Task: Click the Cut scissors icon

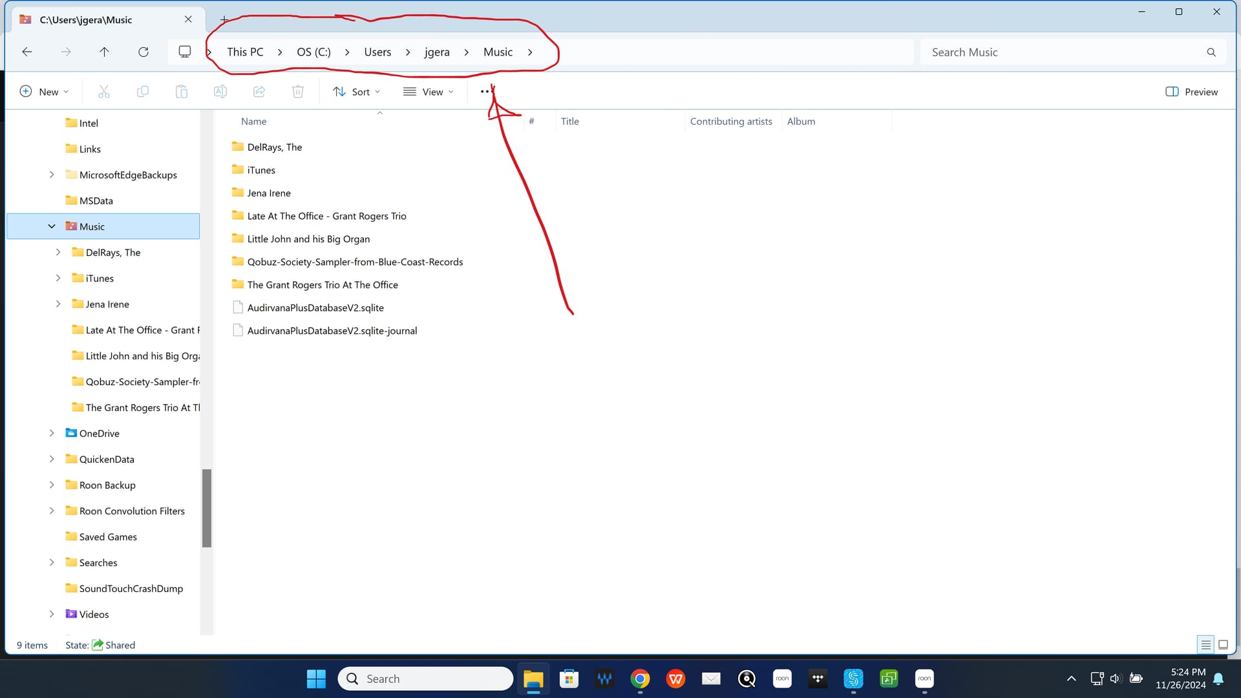Action: (104, 92)
